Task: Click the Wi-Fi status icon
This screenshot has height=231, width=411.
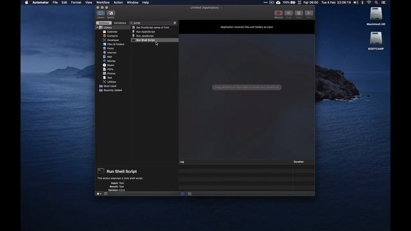Action: tap(369, 3)
